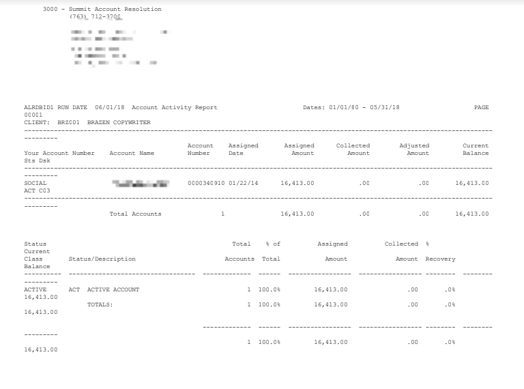Screen dimensions: 524x389
Task: Select account number 0000340910
Action: tap(206, 184)
